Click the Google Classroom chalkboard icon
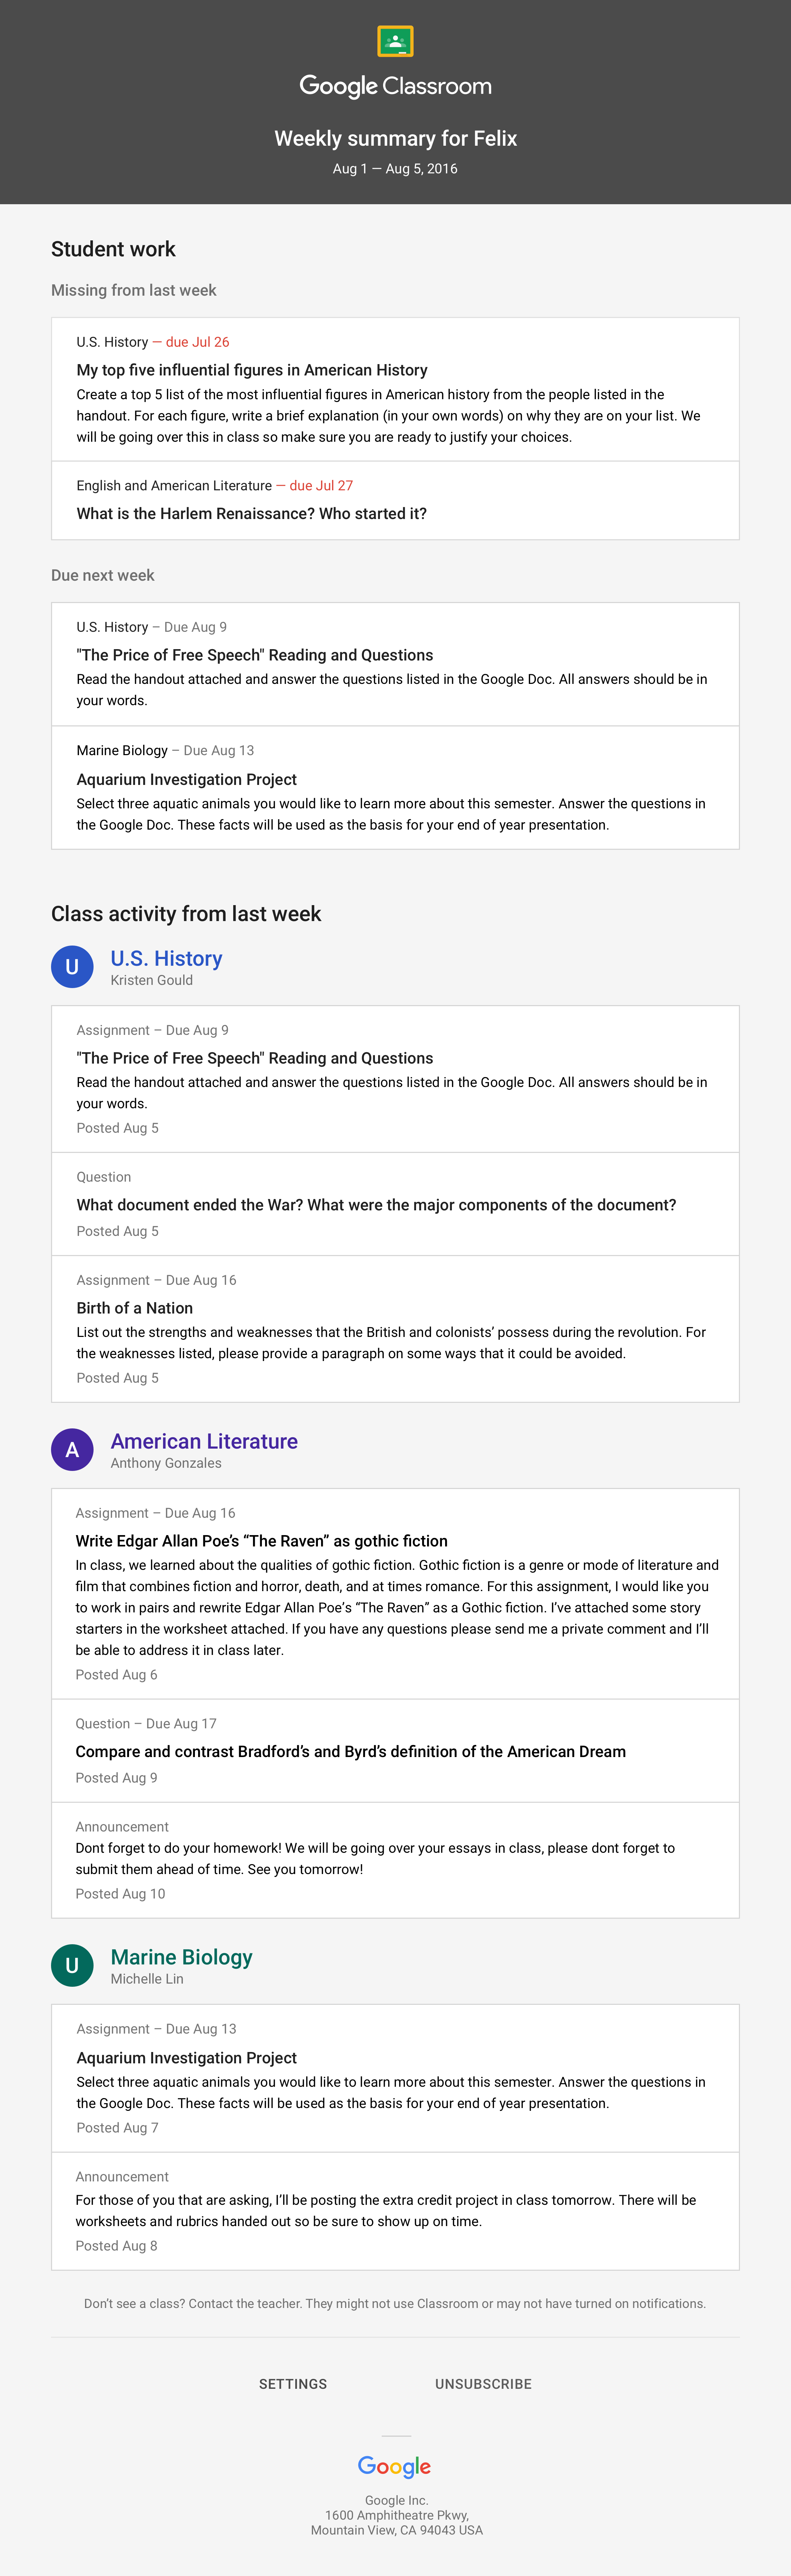Screen dimensions: 791x2576 395,41
